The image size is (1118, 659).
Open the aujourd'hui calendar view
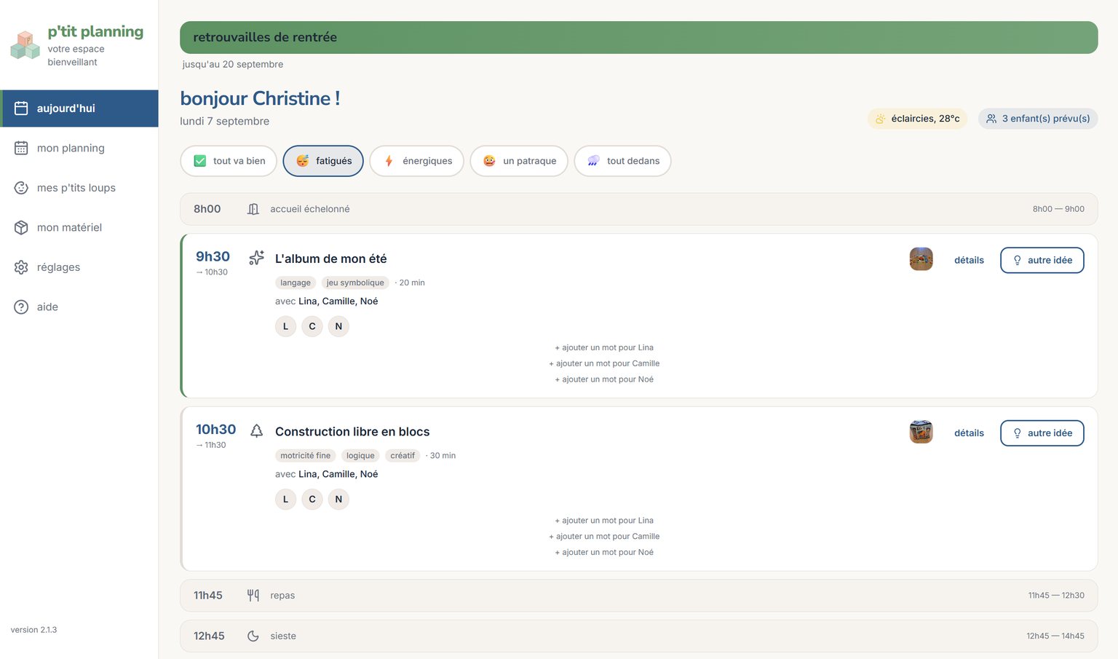(x=79, y=108)
